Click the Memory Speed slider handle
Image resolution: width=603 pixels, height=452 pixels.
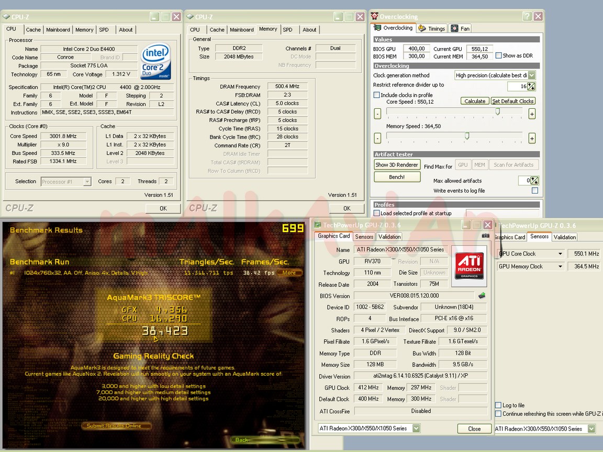pos(467,135)
